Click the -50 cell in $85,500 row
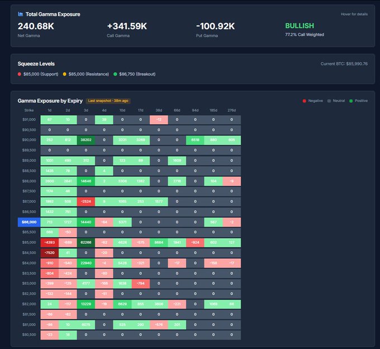The image size is (380, 349). 68,232
